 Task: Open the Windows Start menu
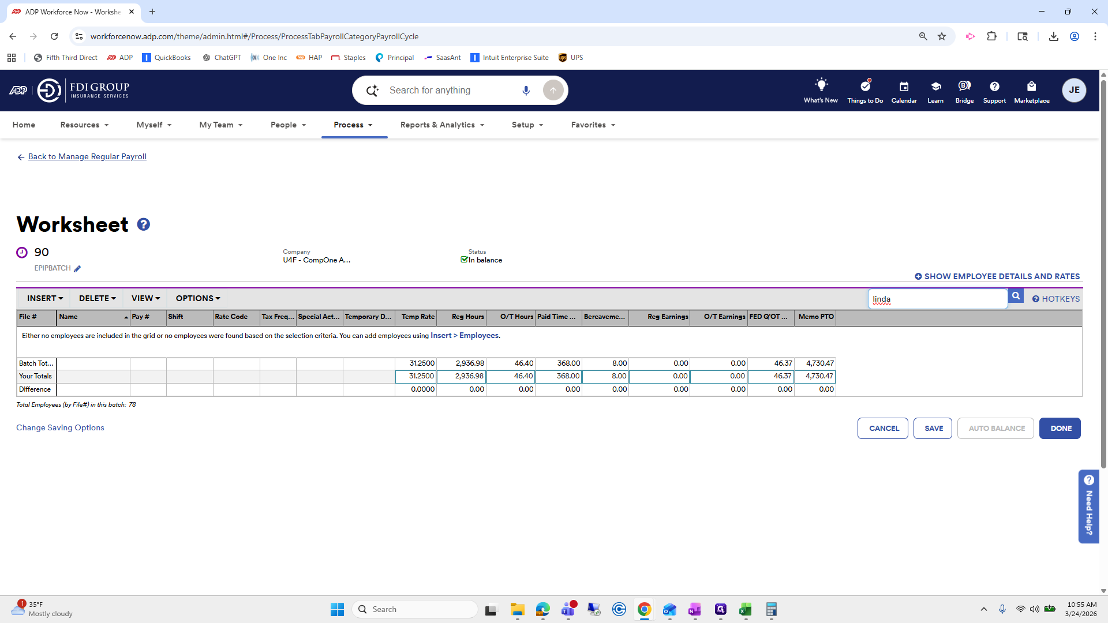pos(337,609)
